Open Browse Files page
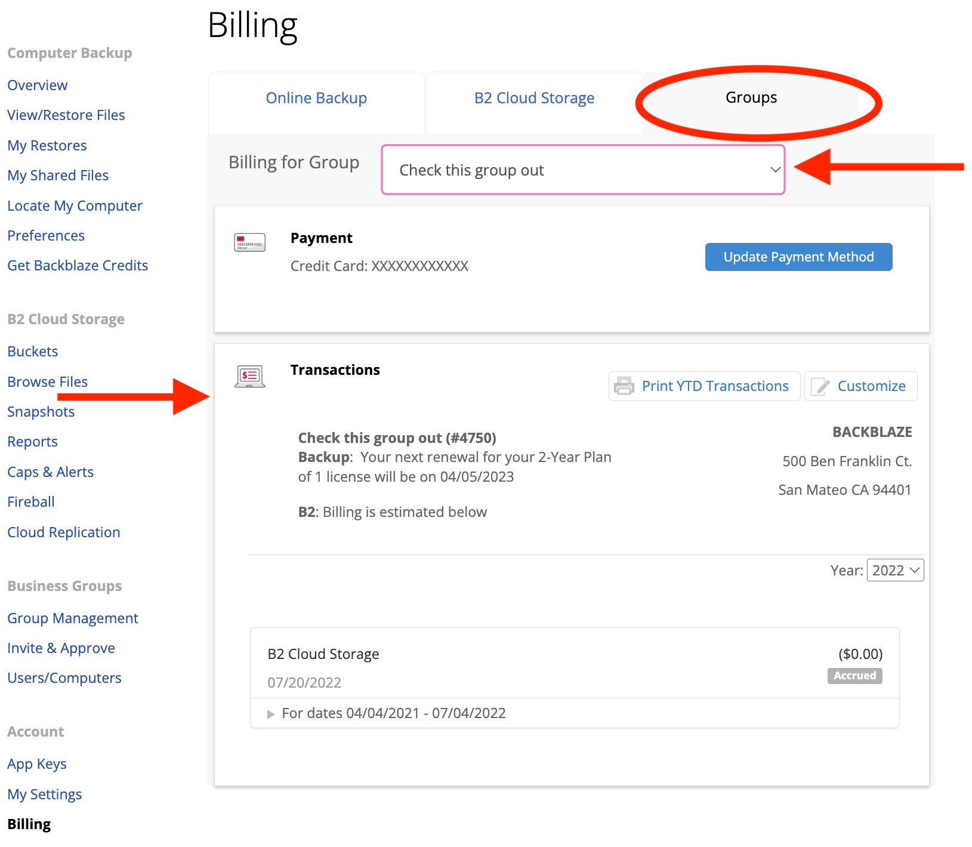972x847 pixels. [x=48, y=382]
